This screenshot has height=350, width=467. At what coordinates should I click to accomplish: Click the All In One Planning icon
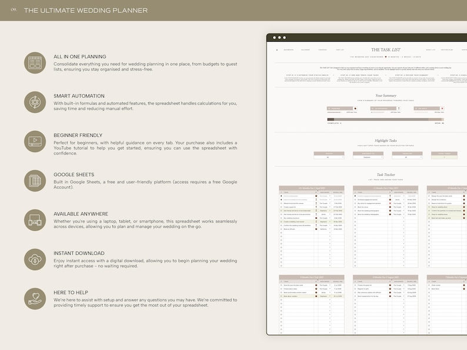point(35,63)
